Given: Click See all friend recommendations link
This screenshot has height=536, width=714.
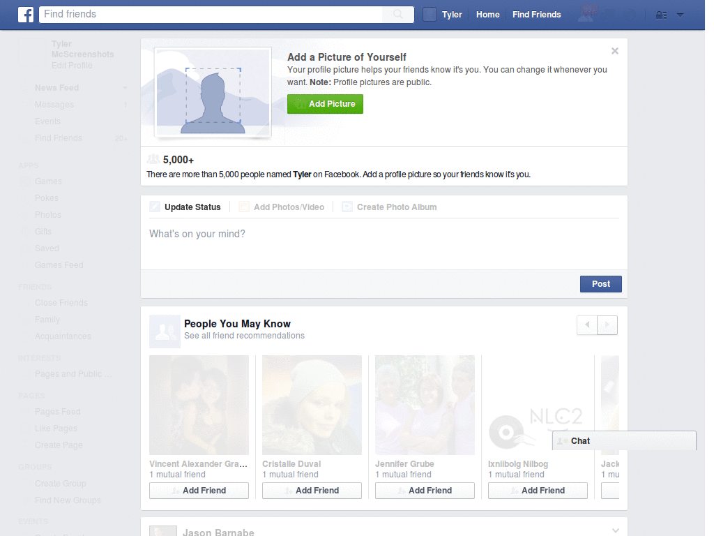Looking at the screenshot, I should point(244,336).
